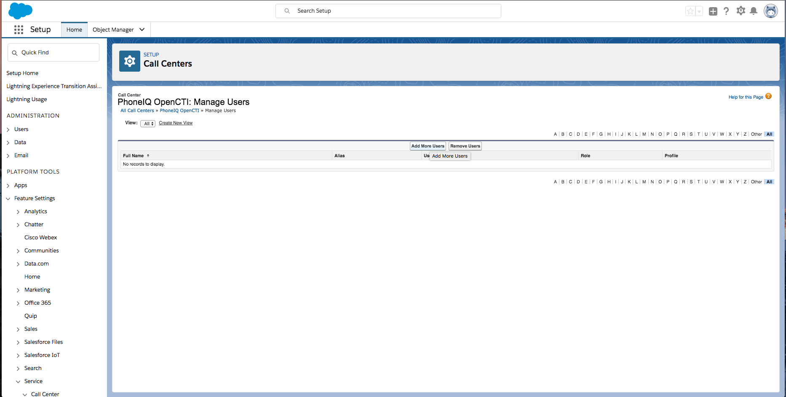Click the Add More Users button

click(x=428, y=146)
